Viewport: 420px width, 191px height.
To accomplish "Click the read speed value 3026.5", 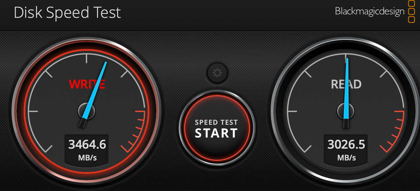I will (x=346, y=144).
